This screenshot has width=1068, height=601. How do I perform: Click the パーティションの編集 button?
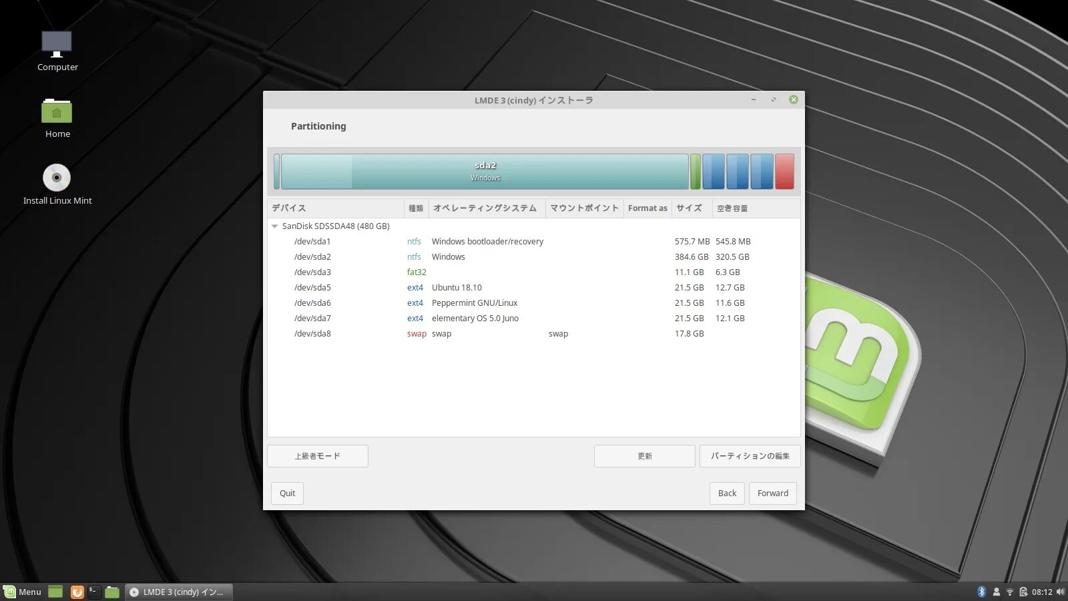[x=750, y=456]
